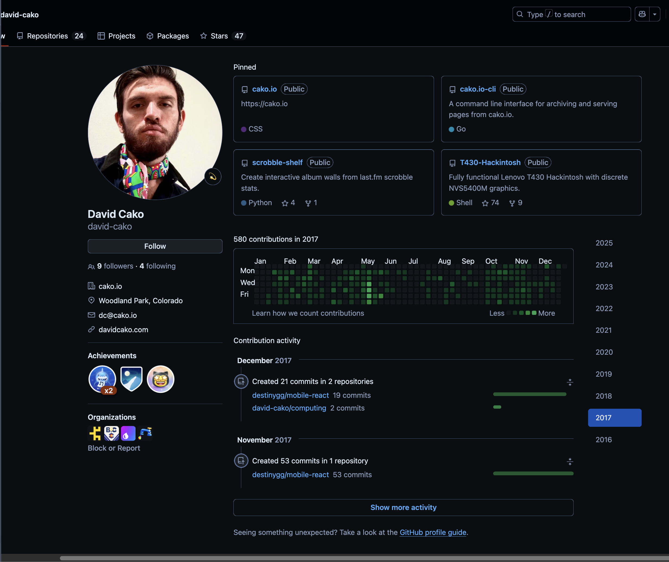Click the 19 commits progress bar
Screen dimensions: 669x562
click(529, 395)
